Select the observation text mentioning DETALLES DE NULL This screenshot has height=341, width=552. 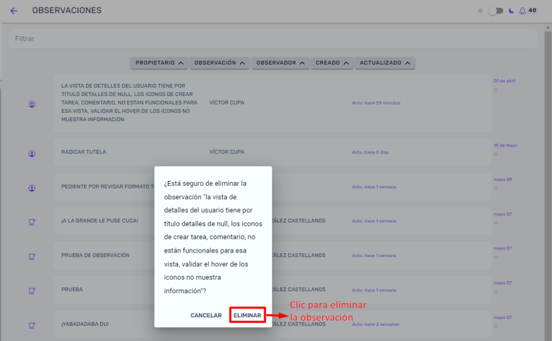[129, 102]
